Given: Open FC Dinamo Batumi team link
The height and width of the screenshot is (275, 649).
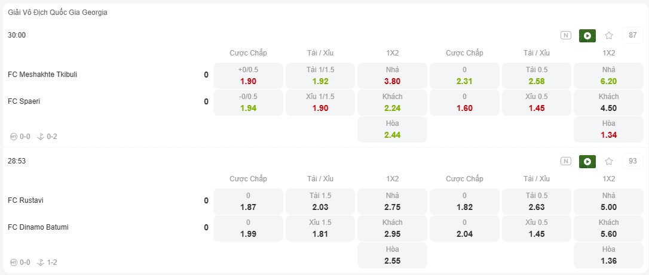Looking at the screenshot, I should [38, 227].
